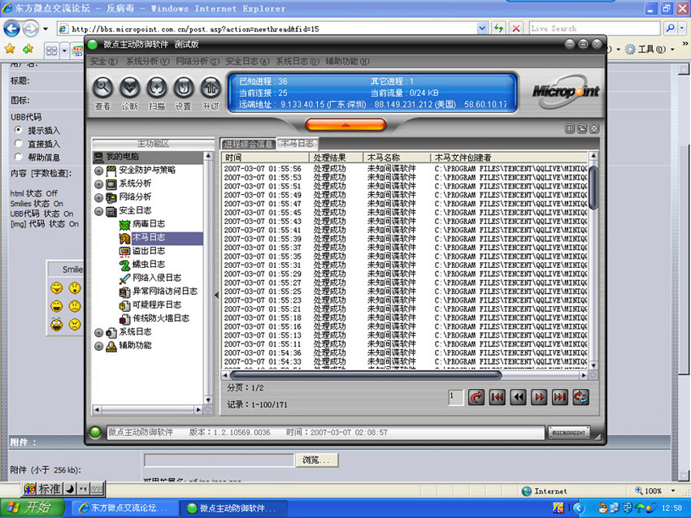Screen dimensions: 691x518
Task: Click the 查看 magnifier toolbar icon
Action: pos(102,88)
